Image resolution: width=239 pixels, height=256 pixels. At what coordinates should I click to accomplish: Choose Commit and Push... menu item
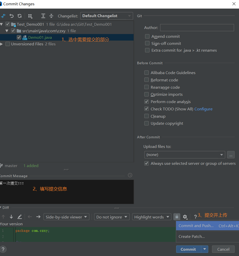[207, 226]
